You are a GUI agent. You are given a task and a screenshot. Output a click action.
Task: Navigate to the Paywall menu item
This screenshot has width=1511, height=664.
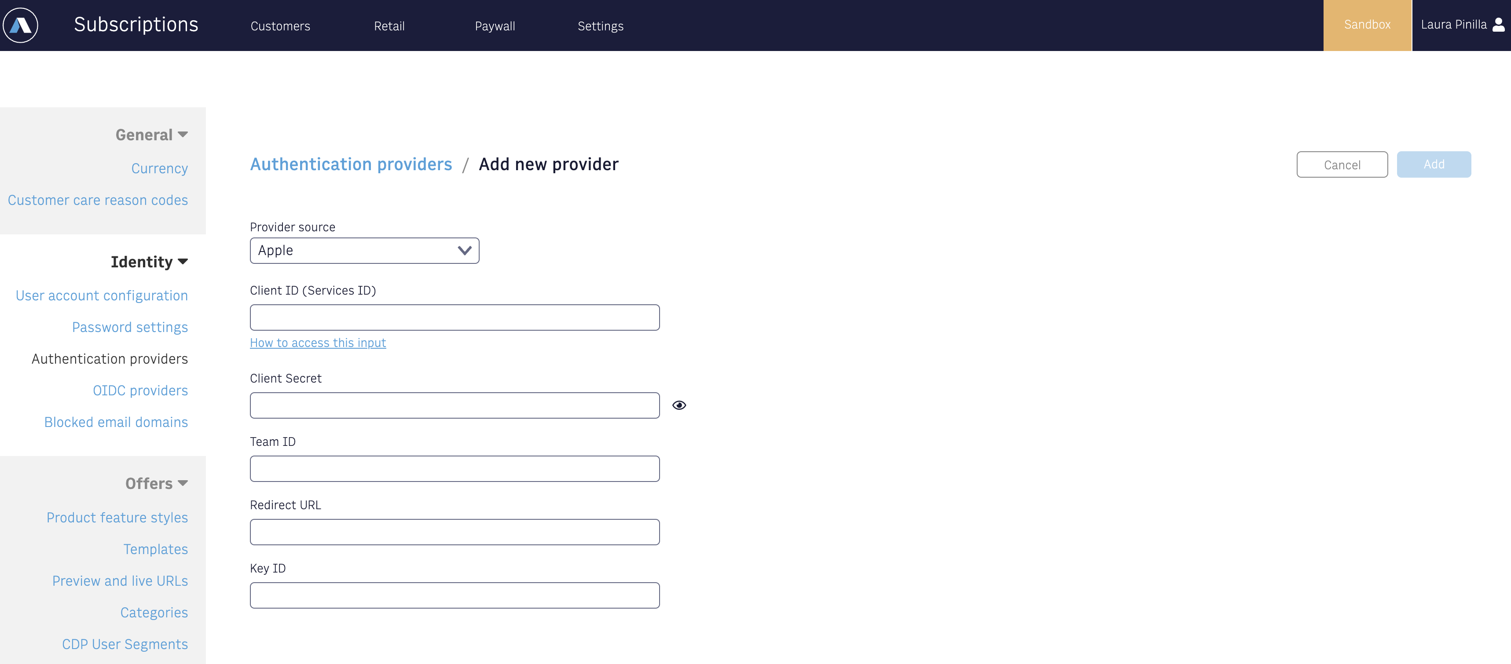(x=496, y=26)
